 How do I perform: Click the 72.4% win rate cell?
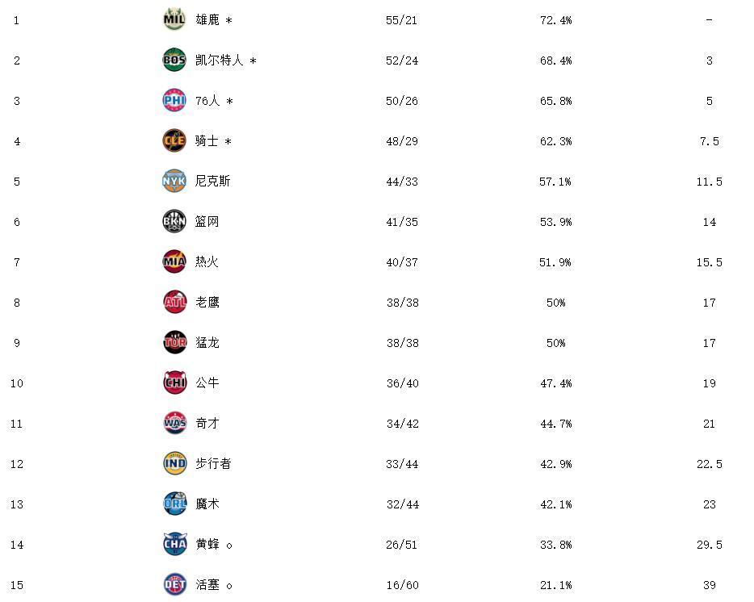pyautogui.click(x=555, y=20)
